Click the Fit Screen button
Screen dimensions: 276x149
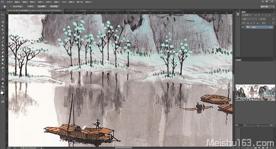click(x=42, y=6)
